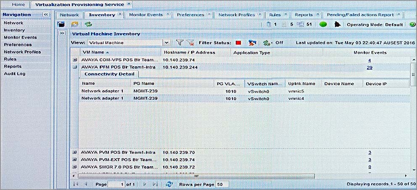Click the Rows per Page field
Viewport: 417px width, 190px height.
click(221, 184)
